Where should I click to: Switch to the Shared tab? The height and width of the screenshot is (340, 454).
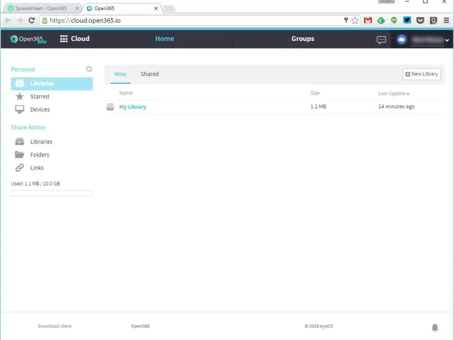click(150, 74)
